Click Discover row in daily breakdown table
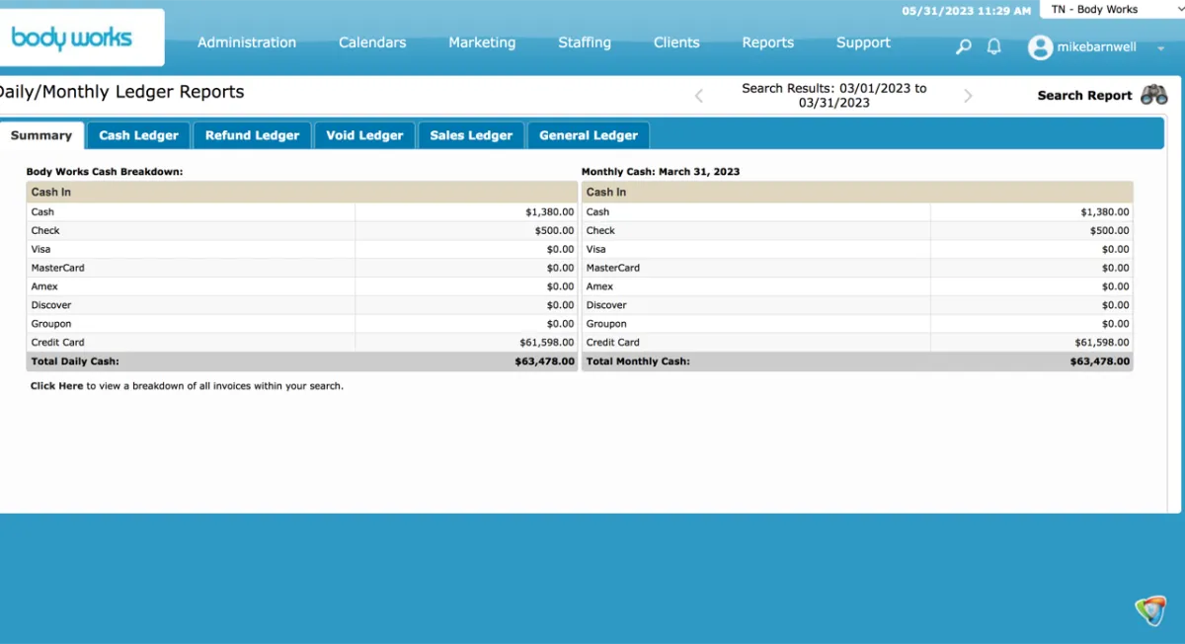This screenshot has width=1185, height=644. pyautogui.click(x=301, y=305)
